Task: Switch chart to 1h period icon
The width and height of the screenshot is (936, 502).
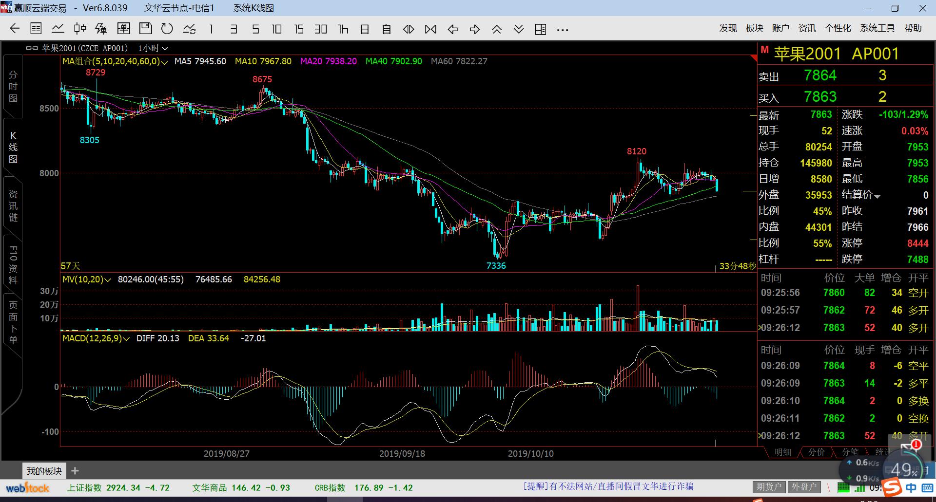Action: (343, 29)
